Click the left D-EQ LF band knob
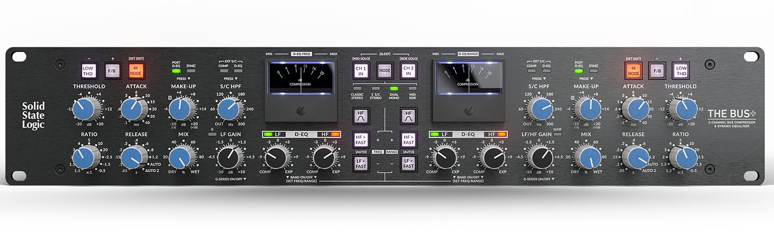The image size is (774, 232). [x=277, y=157]
